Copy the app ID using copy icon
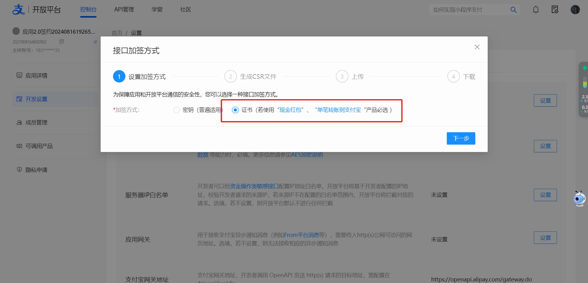The width and height of the screenshot is (588, 283). 61,42
